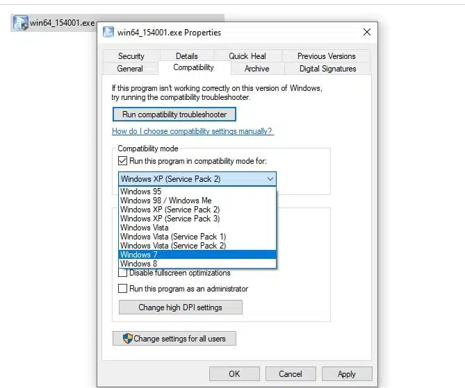Click 'If this program isn't working correctly' text
This screenshot has width=465, height=388.
217,93
